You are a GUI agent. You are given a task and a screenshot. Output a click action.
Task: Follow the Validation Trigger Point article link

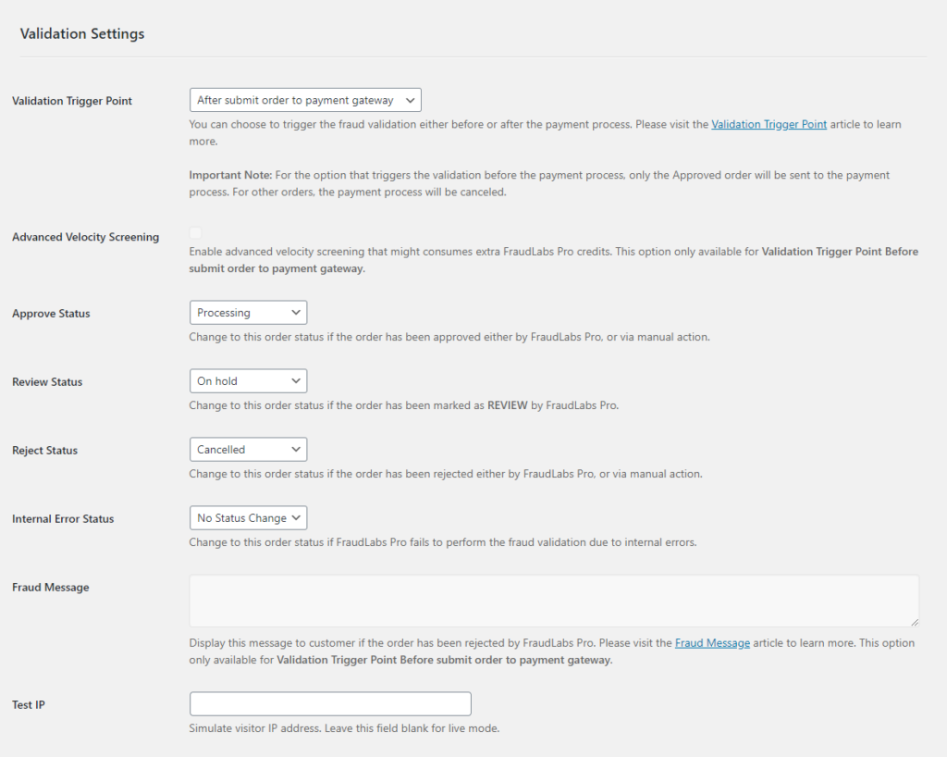tap(769, 124)
